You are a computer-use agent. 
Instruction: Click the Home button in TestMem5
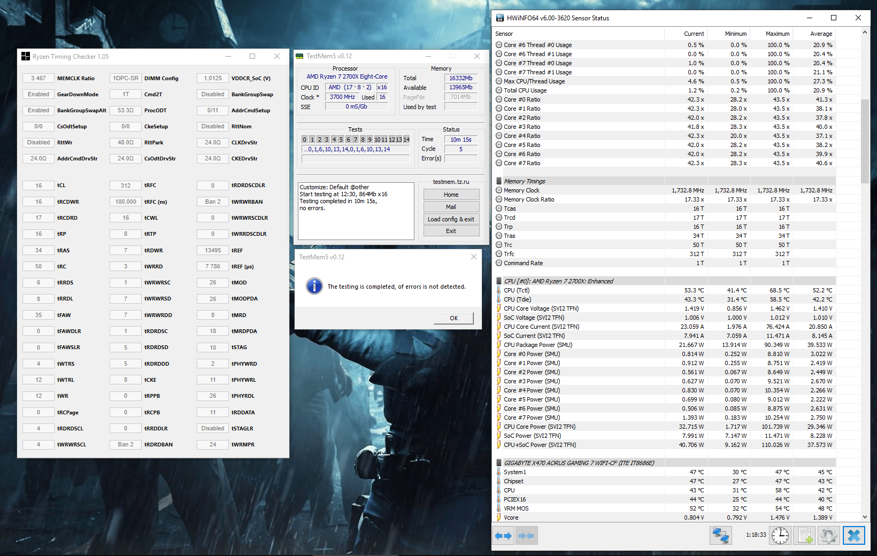(451, 195)
